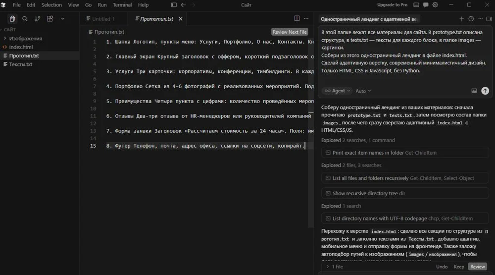The width and height of the screenshot is (495, 275).
Task: Open chat history clock icon
Action: [471, 19]
